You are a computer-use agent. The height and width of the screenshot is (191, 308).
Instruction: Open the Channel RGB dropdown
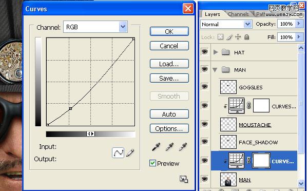(123, 27)
